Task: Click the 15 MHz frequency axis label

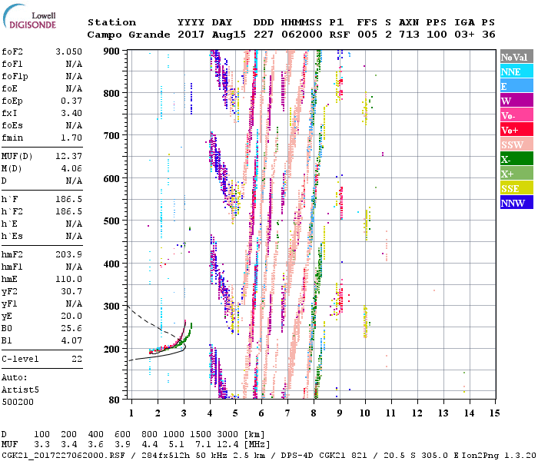Action: [494, 413]
